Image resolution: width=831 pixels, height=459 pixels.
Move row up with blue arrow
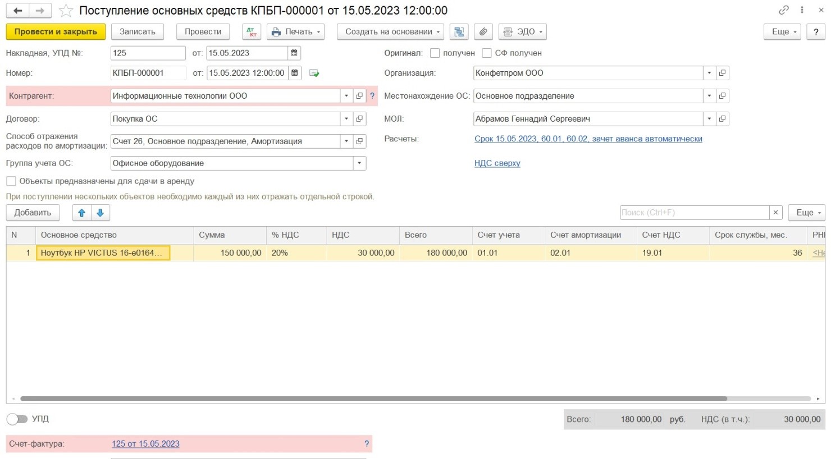click(x=82, y=213)
